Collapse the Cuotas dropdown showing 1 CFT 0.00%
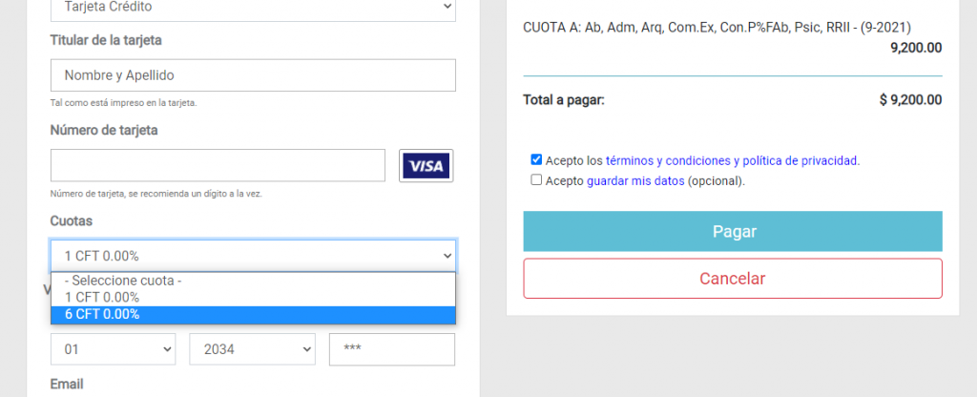The width and height of the screenshot is (977, 397). pyautogui.click(x=253, y=256)
